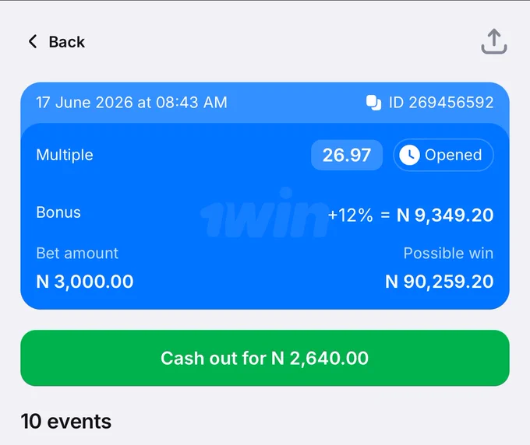530x445 pixels.
Task: Copy the bet ID using copy icon
Action: pos(373,103)
